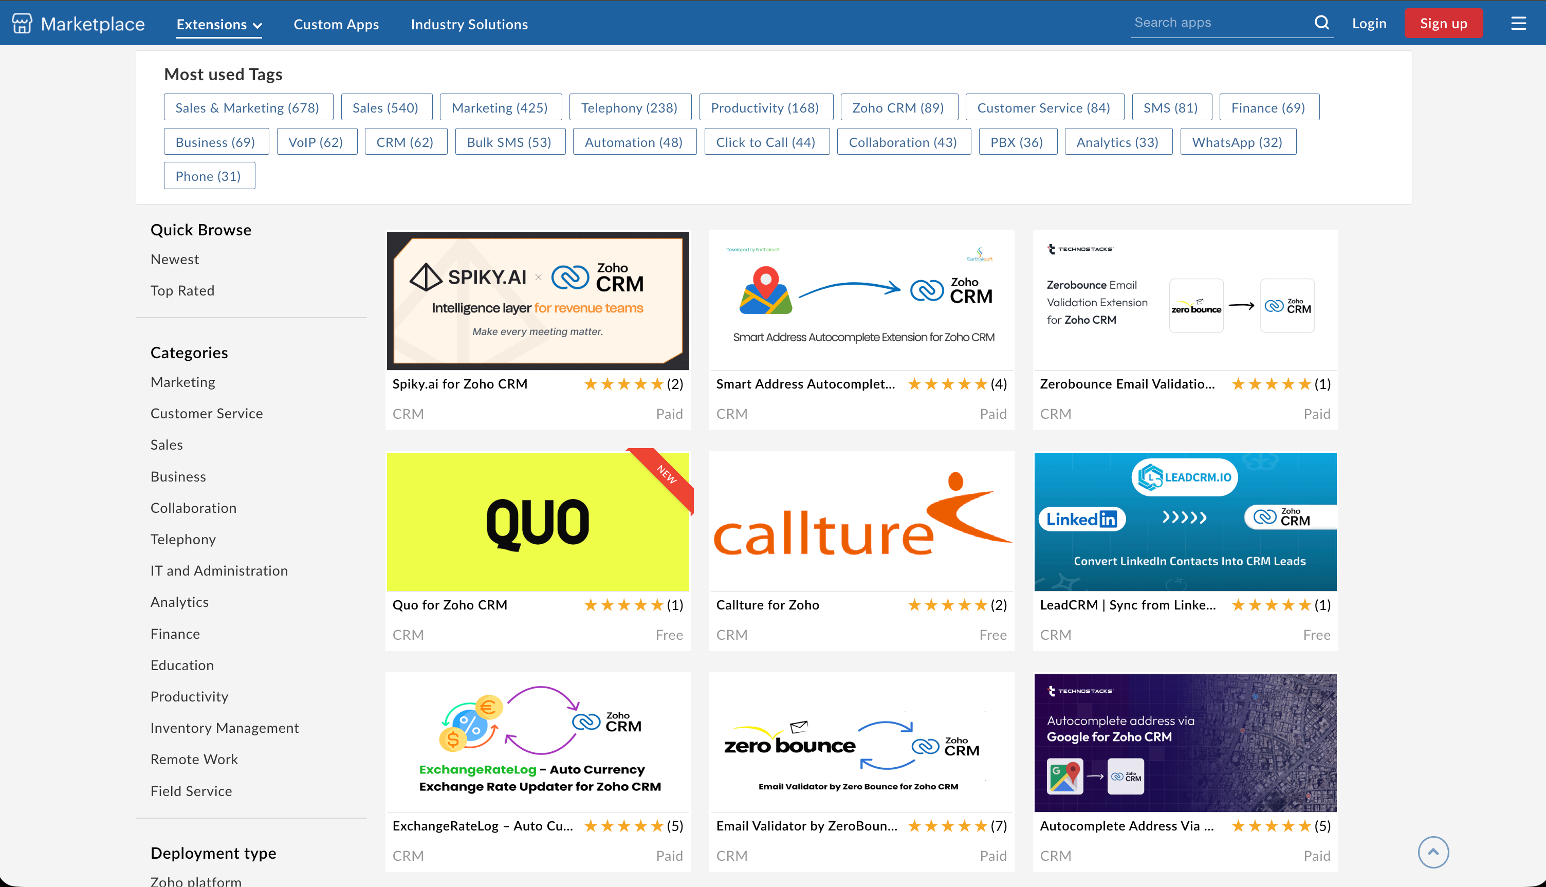Type in the Search apps field

1218,23
